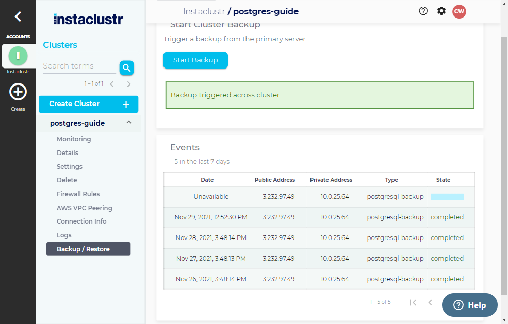Click the postgres-guide breadcrumb

click(266, 11)
